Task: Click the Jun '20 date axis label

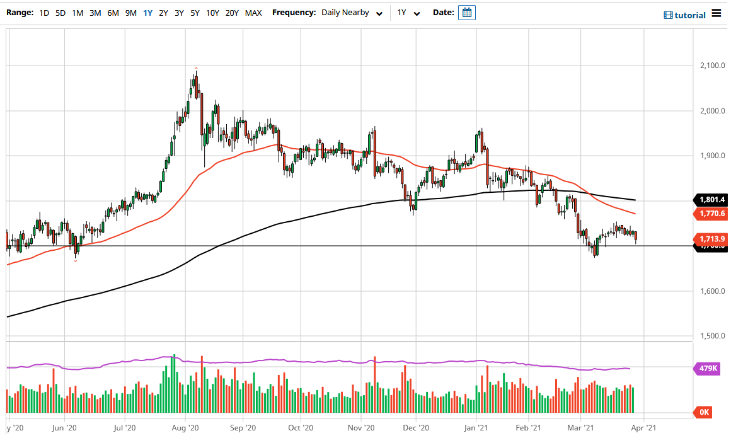Action: tap(64, 428)
